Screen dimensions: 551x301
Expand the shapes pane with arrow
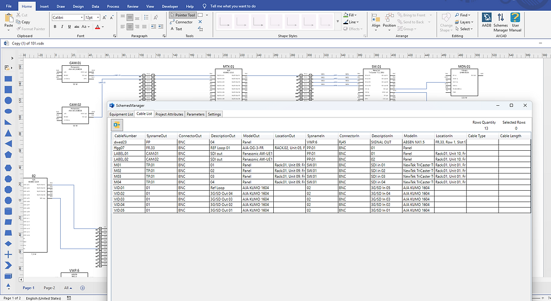click(x=12, y=58)
